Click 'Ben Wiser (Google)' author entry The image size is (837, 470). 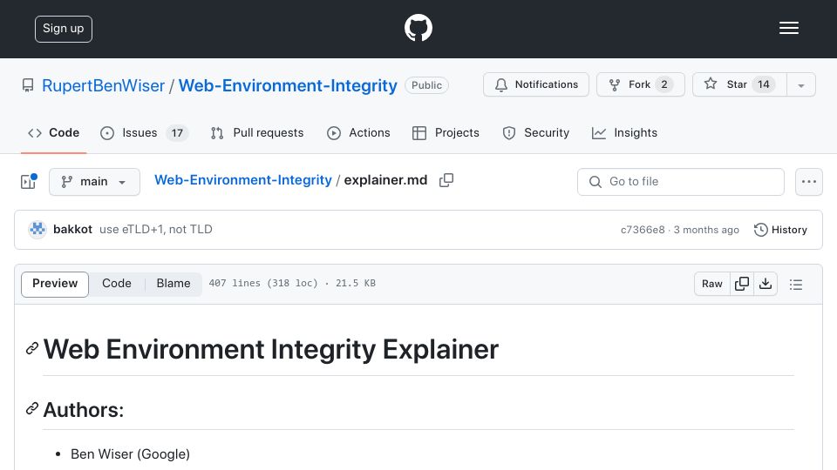point(130,454)
